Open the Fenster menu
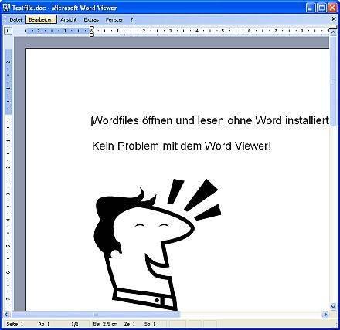This screenshot has width=340, height=330. [x=114, y=19]
